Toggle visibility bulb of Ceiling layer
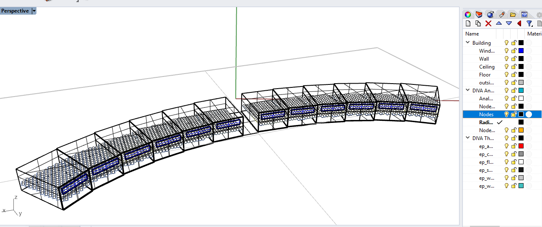The height and width of the screenshot is (227, 542). 506,66
